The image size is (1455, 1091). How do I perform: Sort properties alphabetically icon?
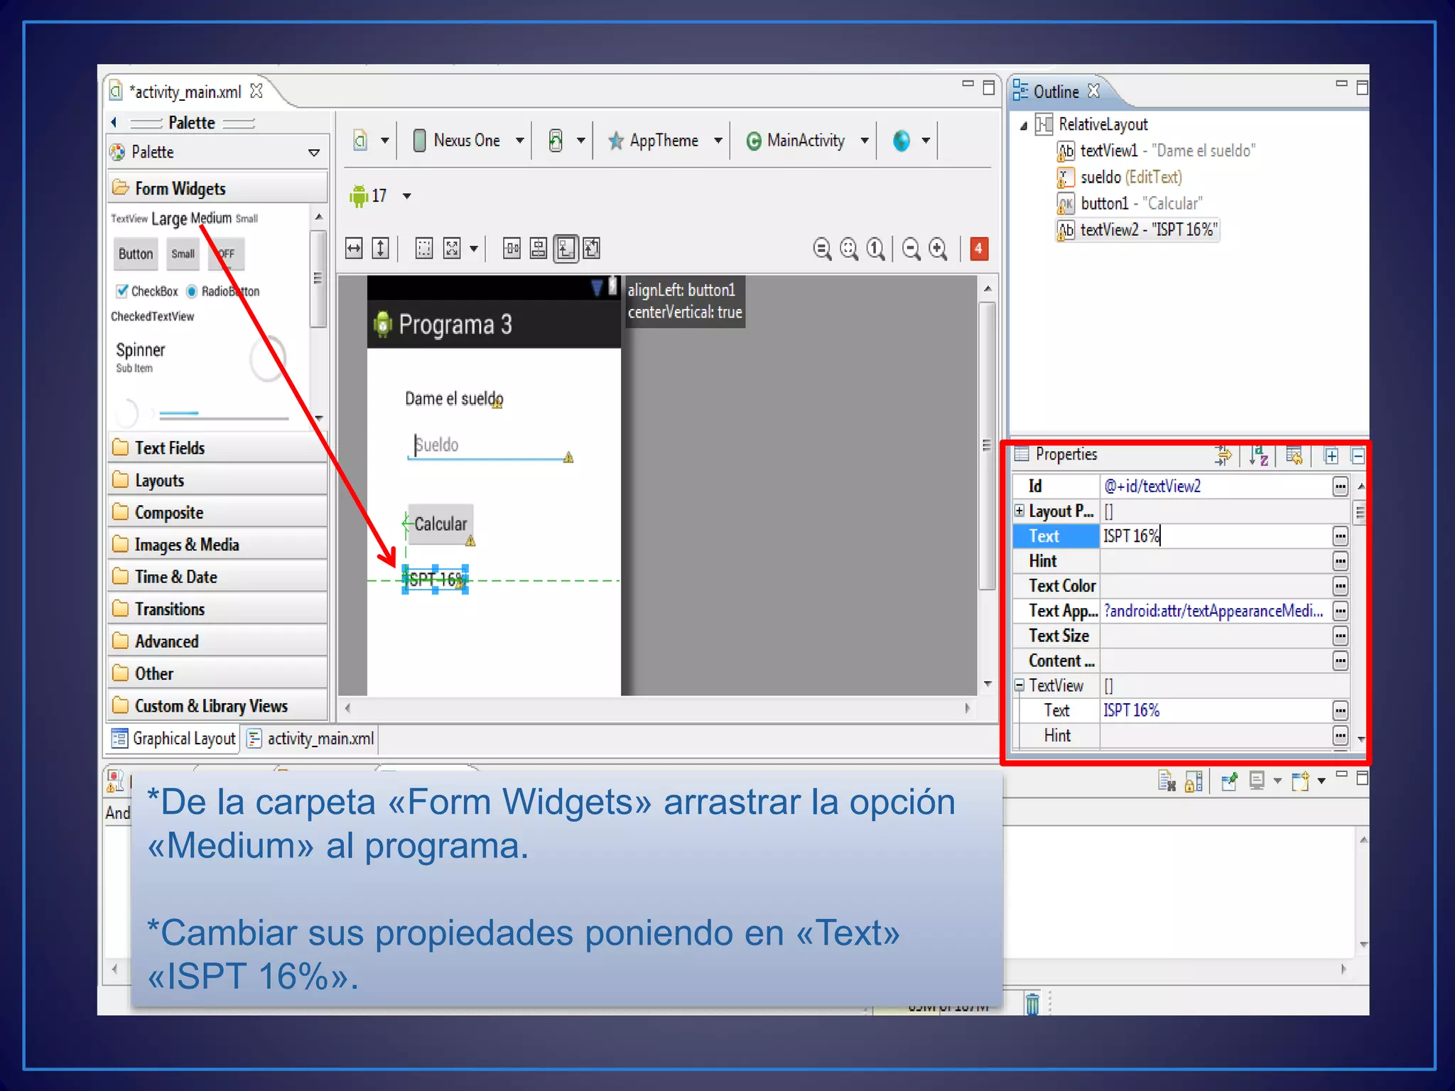1258,456
